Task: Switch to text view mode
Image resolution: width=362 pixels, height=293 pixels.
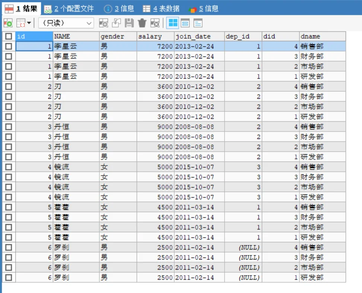Action: click(x=198, y=23)
